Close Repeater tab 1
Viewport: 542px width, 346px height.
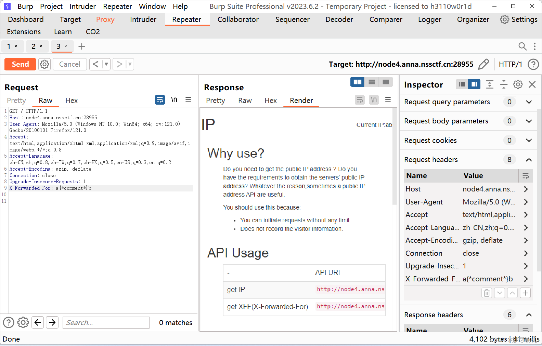click(x=16, y=46)
